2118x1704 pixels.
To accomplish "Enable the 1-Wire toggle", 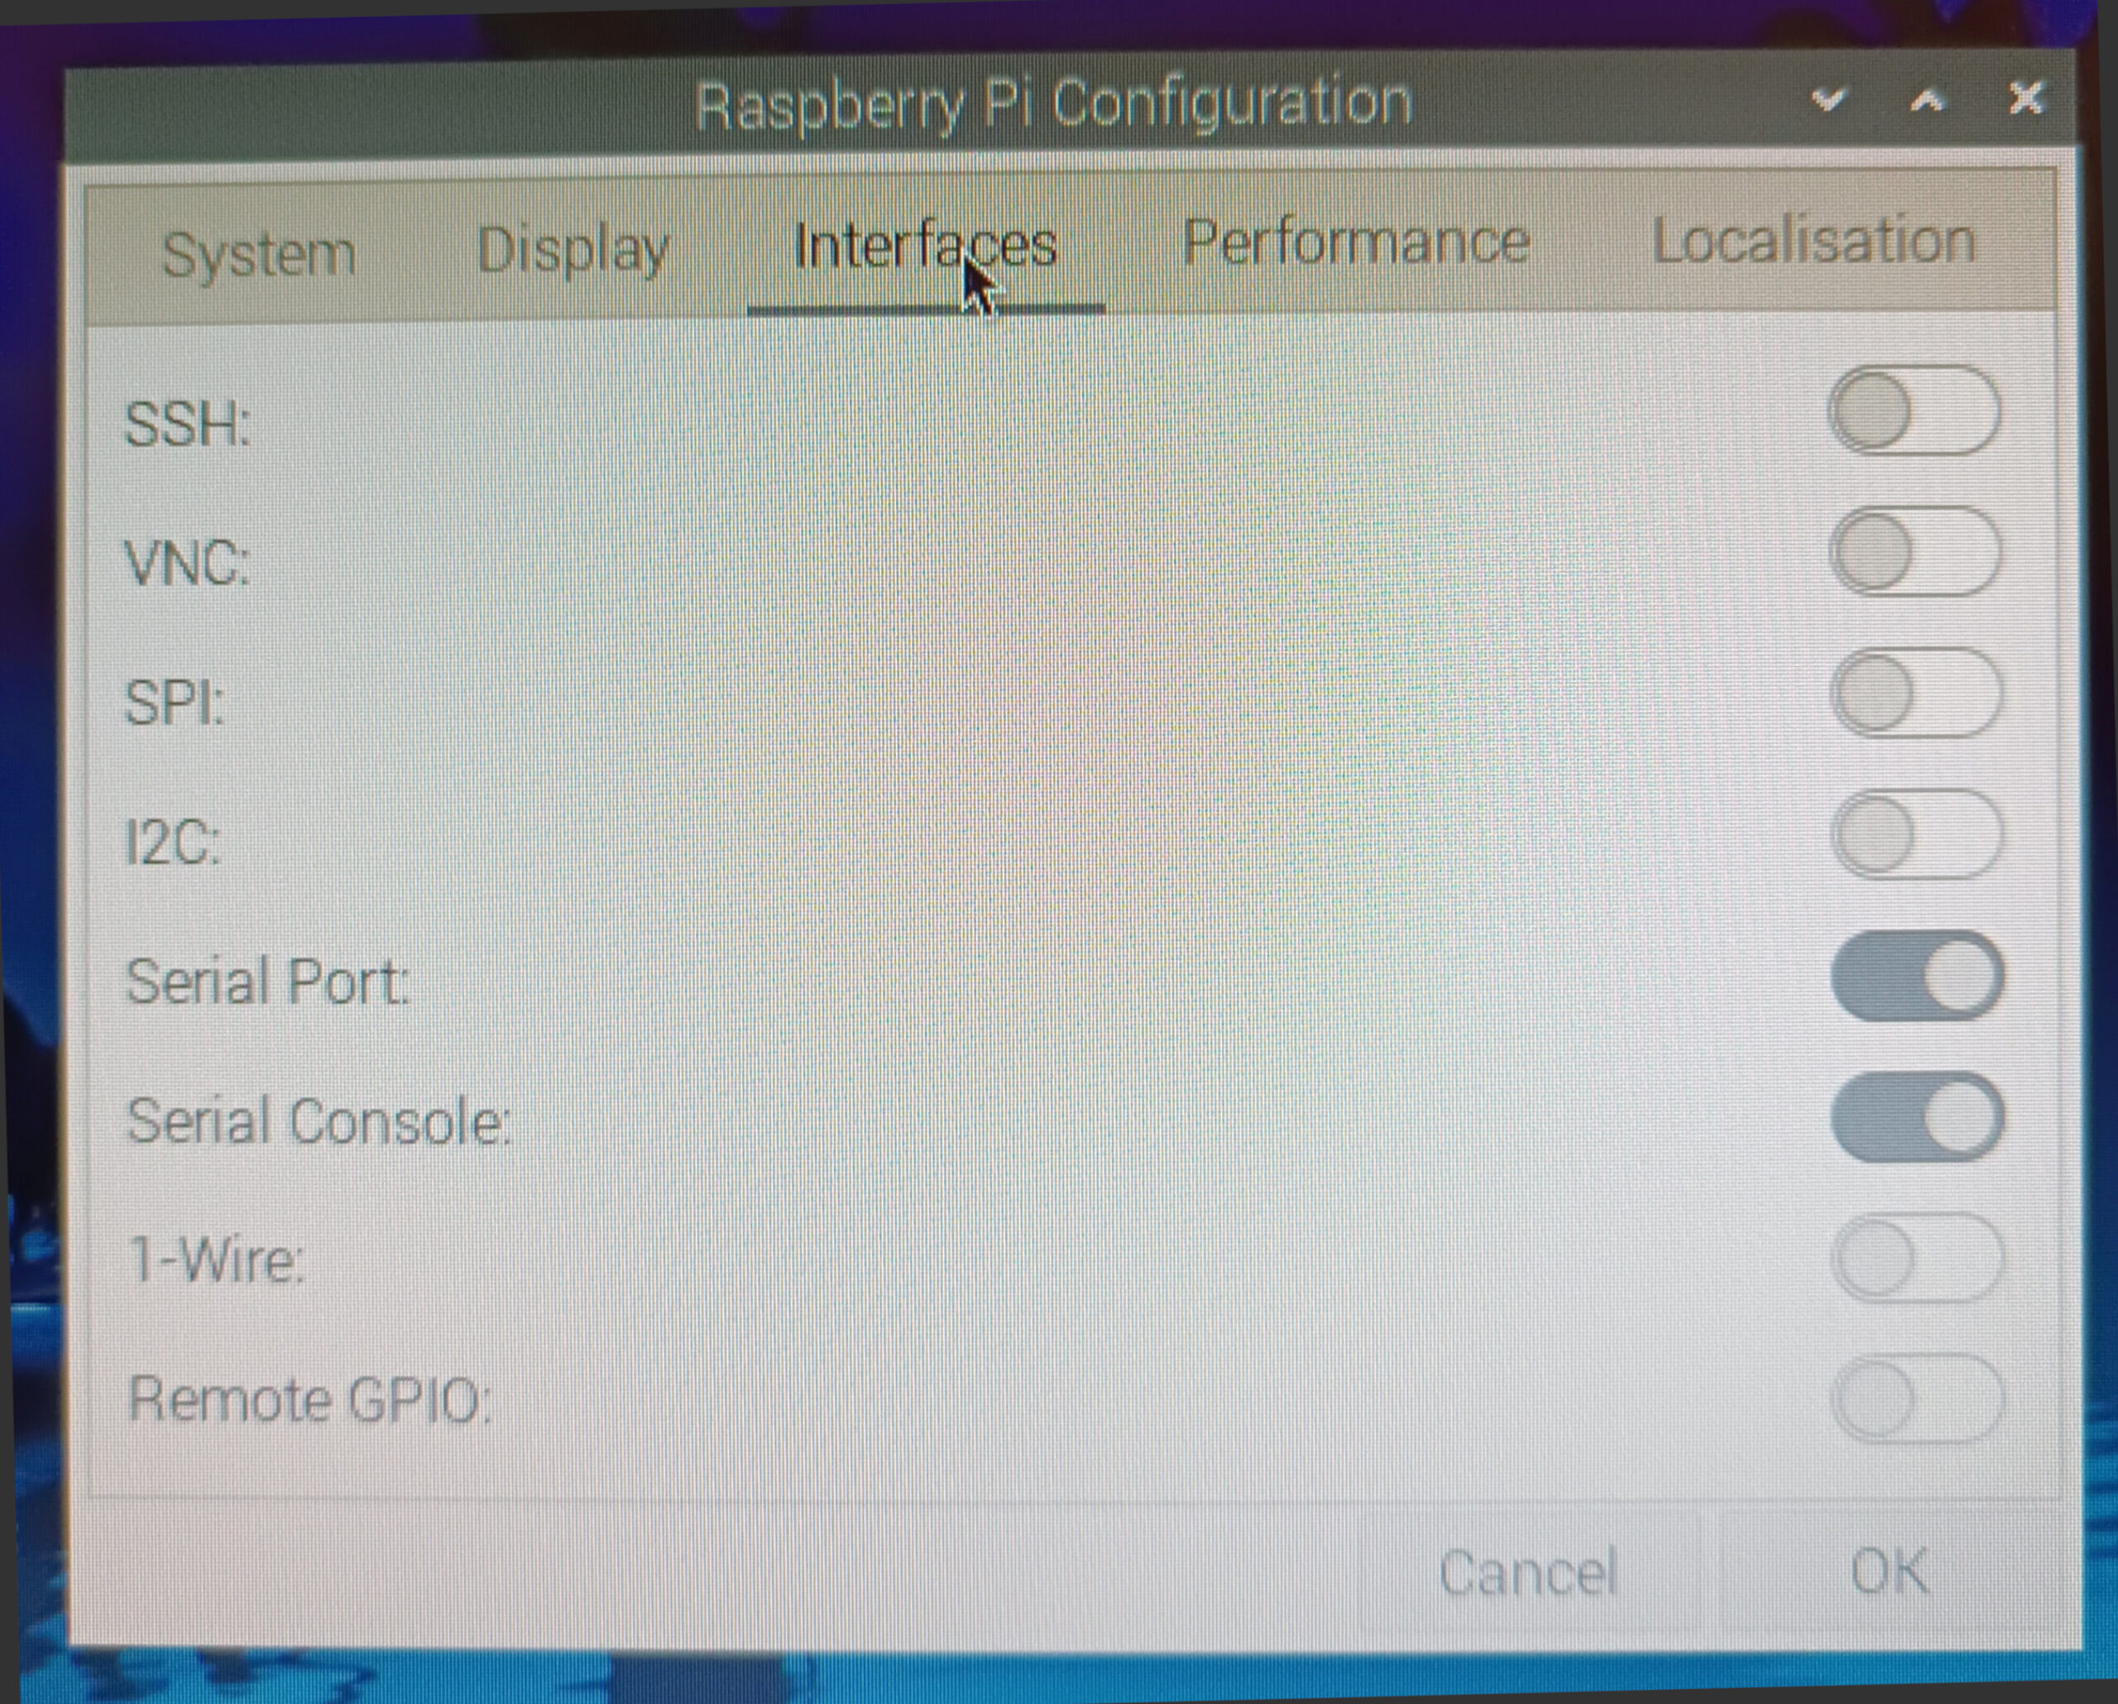I will pyautogui.click(x=1918, y=1259).
